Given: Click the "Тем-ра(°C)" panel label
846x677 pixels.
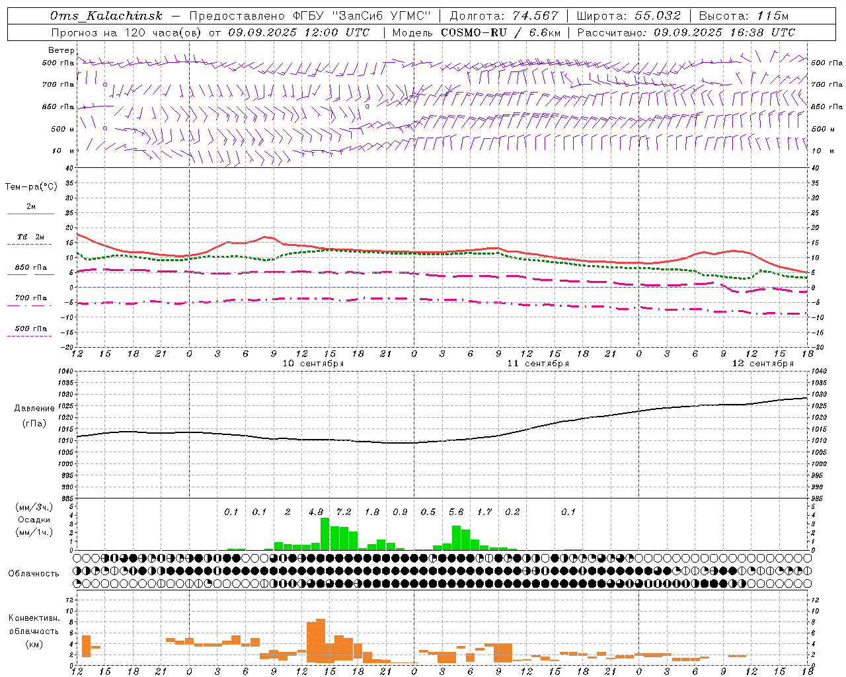Looking at the screenshot, I should pos(31,187).
